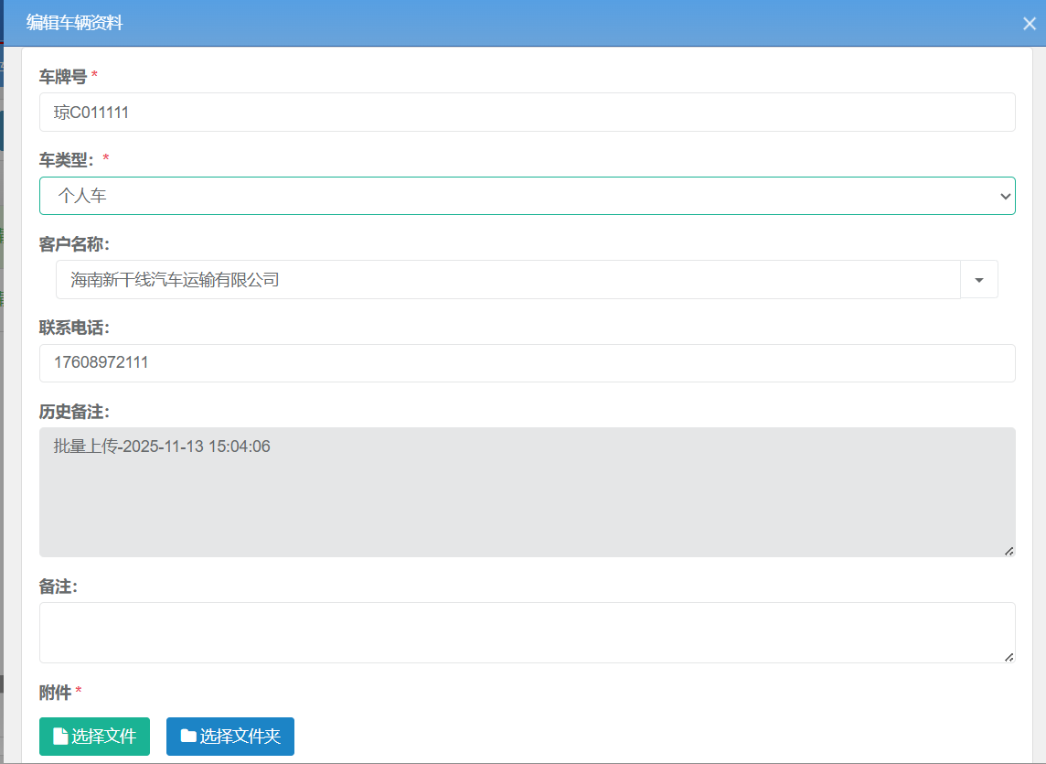Click the 客户名称 text box with 海南新干线汽车运输有限公司
The height and width of the screenshot is (764, 1046).
(507, 280)
